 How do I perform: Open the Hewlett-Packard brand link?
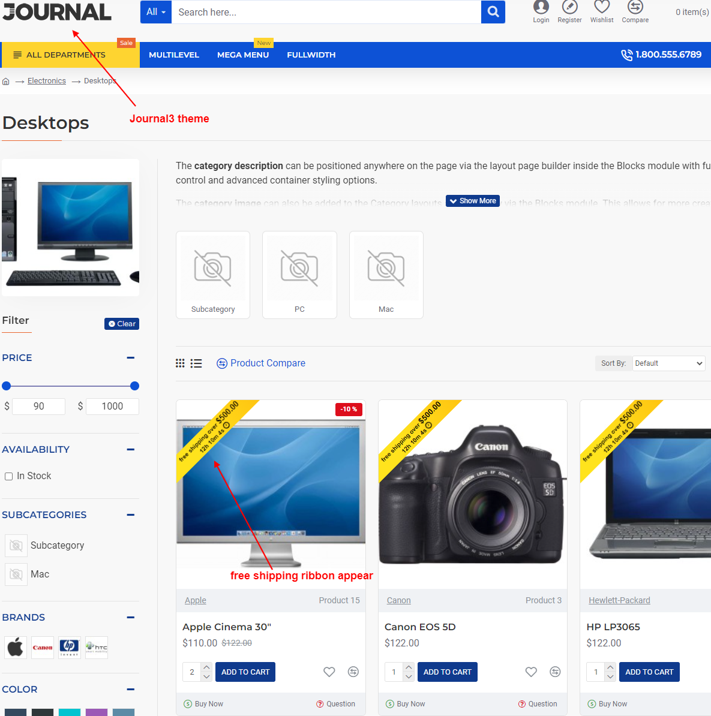click(x=619, y=600)
